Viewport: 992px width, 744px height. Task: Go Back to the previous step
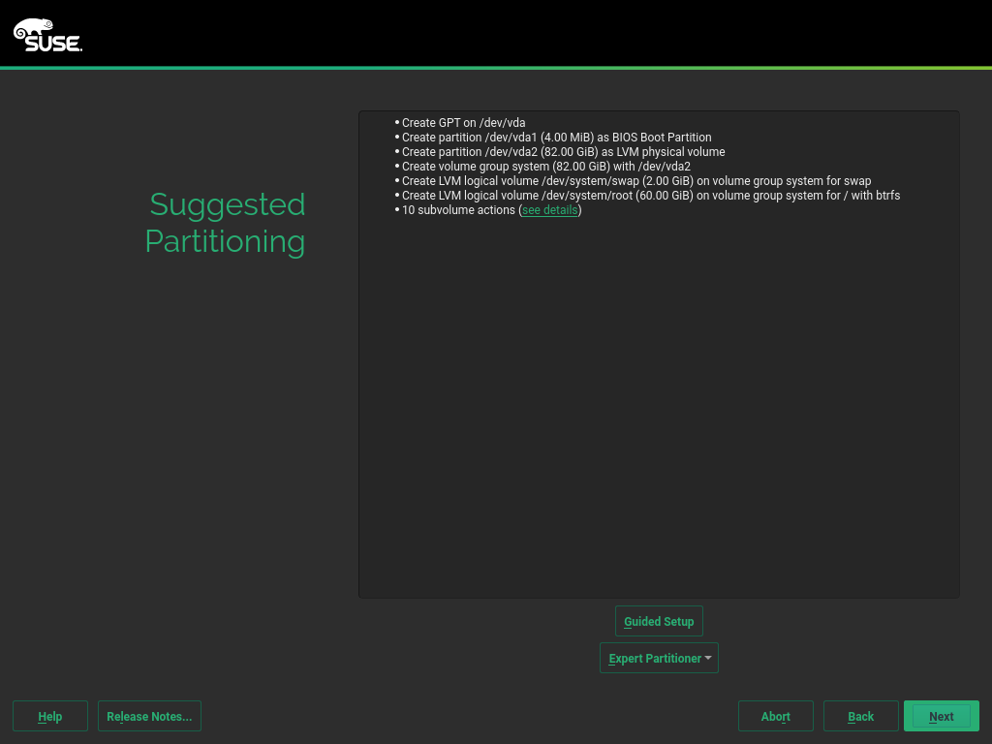(x=860, y=716)
